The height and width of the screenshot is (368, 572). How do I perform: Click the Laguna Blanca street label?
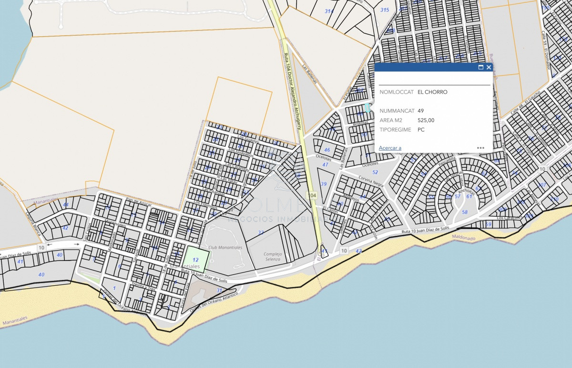33,223
